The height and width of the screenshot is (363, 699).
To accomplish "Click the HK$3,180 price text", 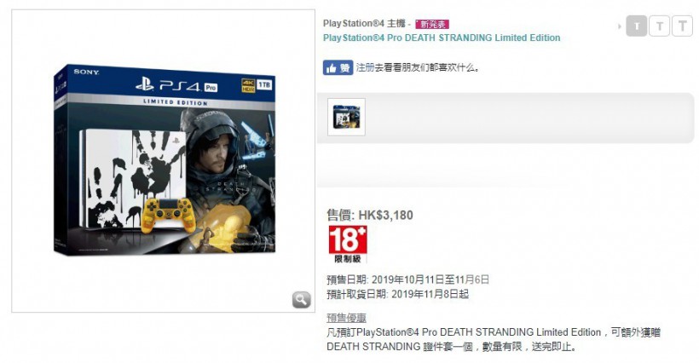I will coord(385,215).
